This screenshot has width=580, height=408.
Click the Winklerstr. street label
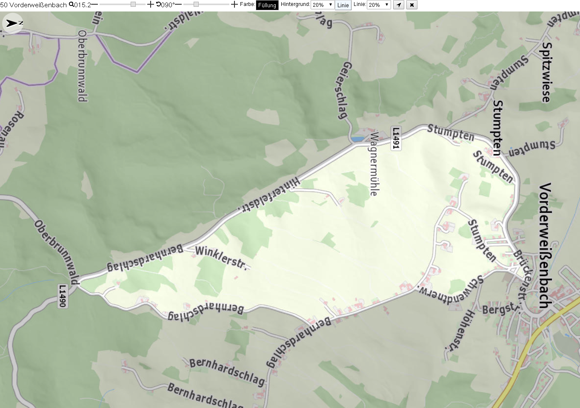click(x=221, y=258)
